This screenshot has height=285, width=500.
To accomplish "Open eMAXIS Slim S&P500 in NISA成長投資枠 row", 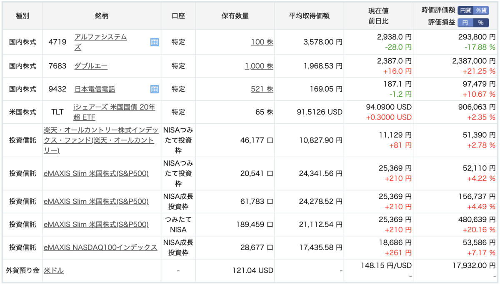I will coord(96,201).
